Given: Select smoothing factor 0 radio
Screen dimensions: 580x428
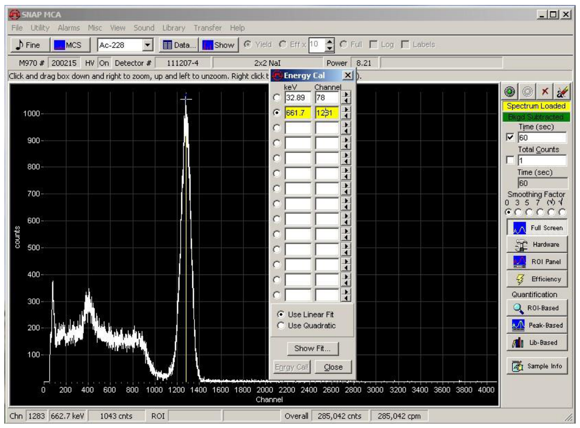Looking at the screenshot, I should (x=508, y=212).
